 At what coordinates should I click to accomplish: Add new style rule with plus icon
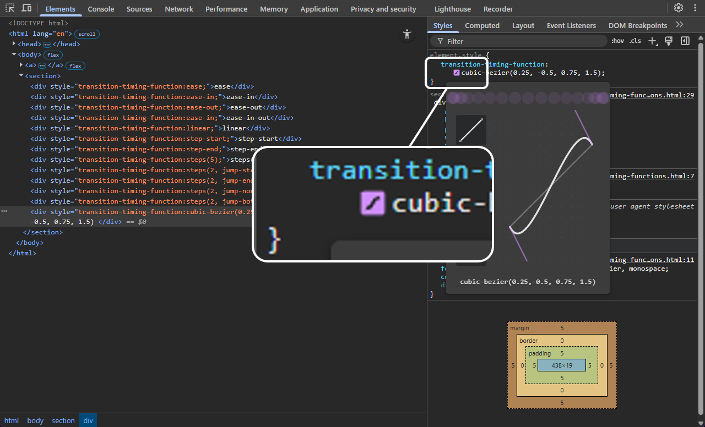point(653,41)
